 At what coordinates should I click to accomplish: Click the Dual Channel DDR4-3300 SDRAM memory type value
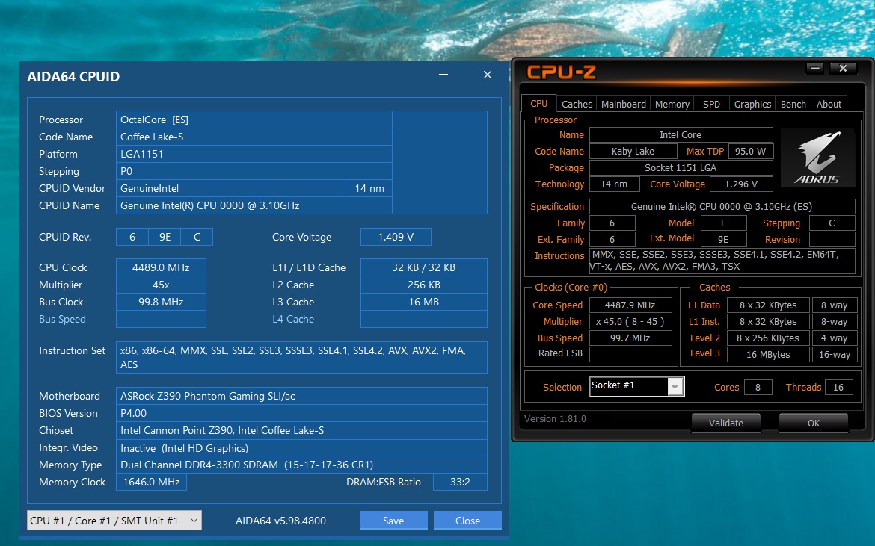pos(301,465)
